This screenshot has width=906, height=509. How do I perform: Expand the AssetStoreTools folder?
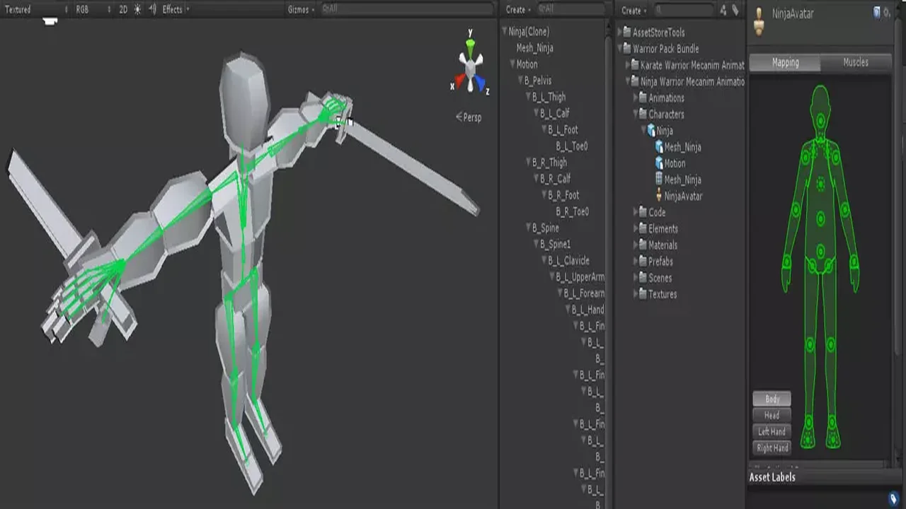619,33
